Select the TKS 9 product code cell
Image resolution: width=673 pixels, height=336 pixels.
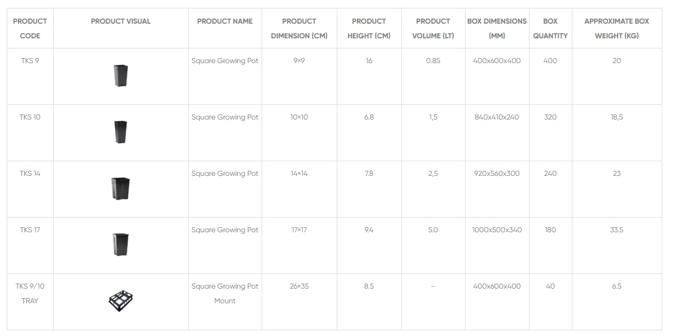(30, 61)
